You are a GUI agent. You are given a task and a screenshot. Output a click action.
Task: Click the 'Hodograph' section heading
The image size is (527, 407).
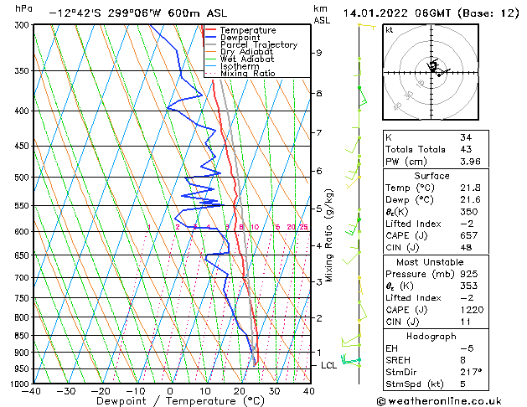click(431, 337)
